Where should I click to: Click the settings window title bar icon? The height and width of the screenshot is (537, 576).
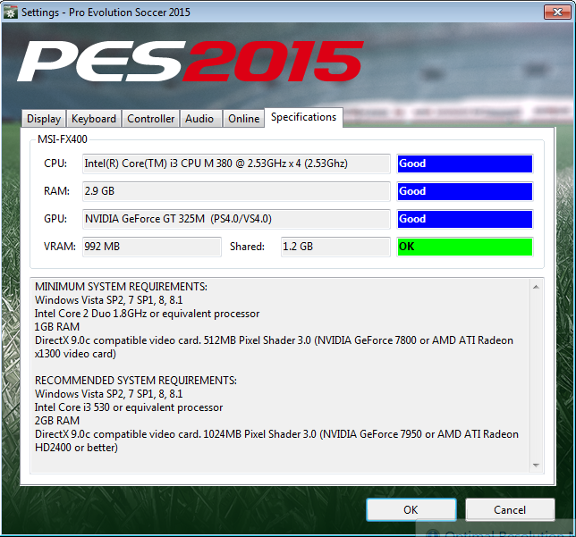tap(10, 10)
